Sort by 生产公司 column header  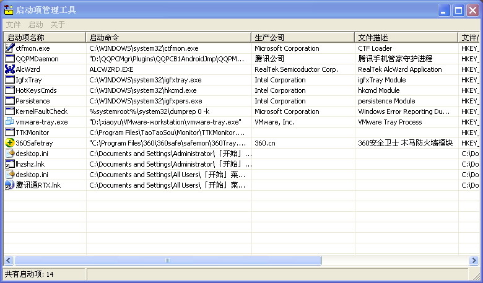click(x=303, y=37)
